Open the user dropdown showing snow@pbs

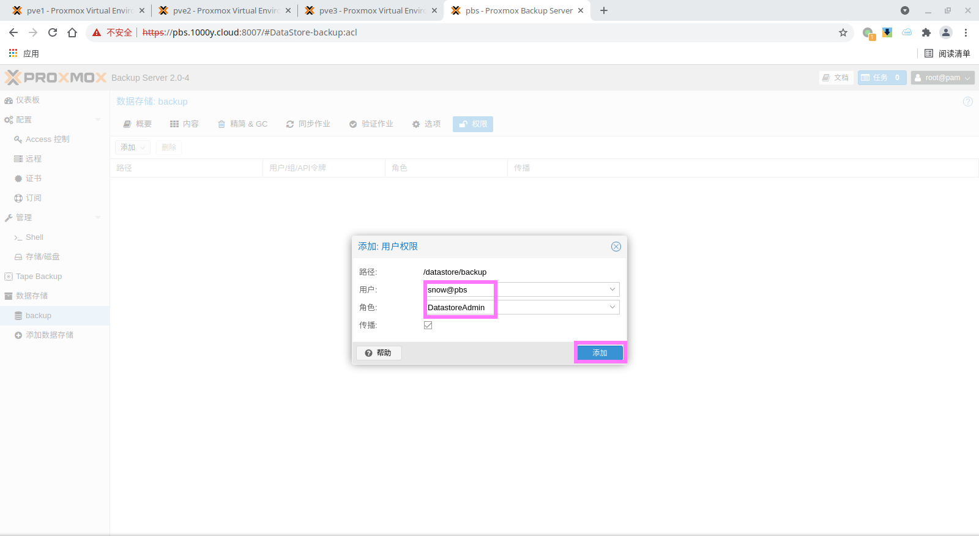click(612, 289)
